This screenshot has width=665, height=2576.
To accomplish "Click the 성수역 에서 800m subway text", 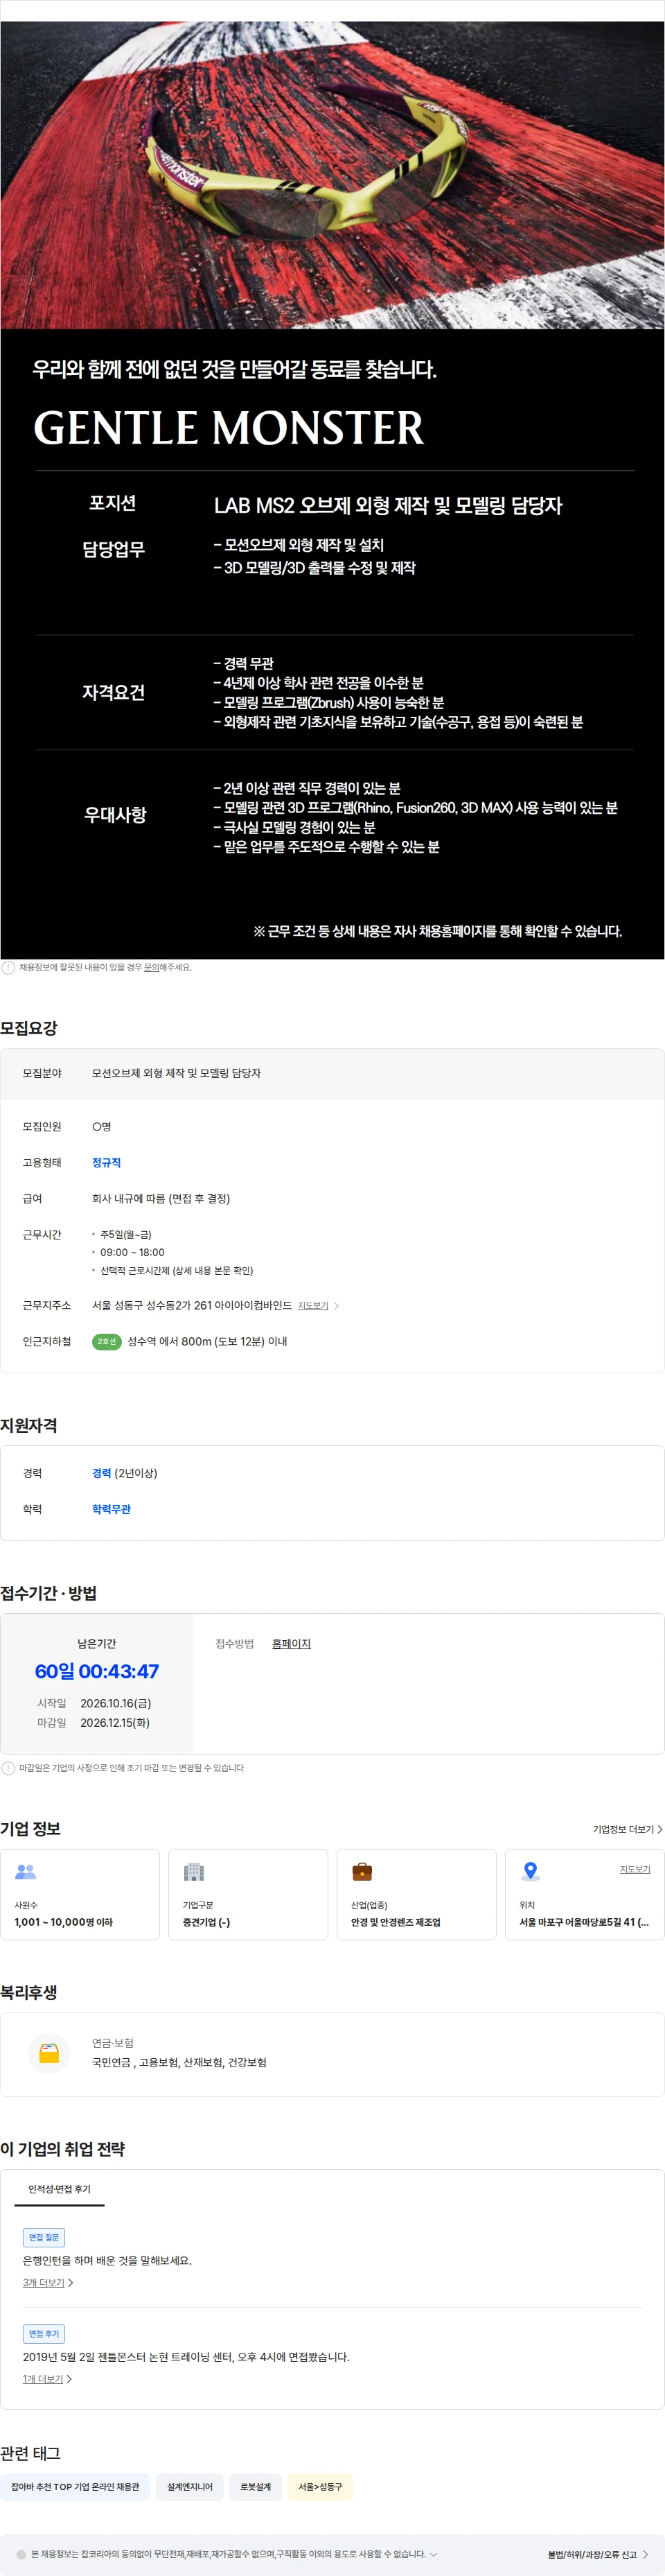I will (x=207, y=1341).
